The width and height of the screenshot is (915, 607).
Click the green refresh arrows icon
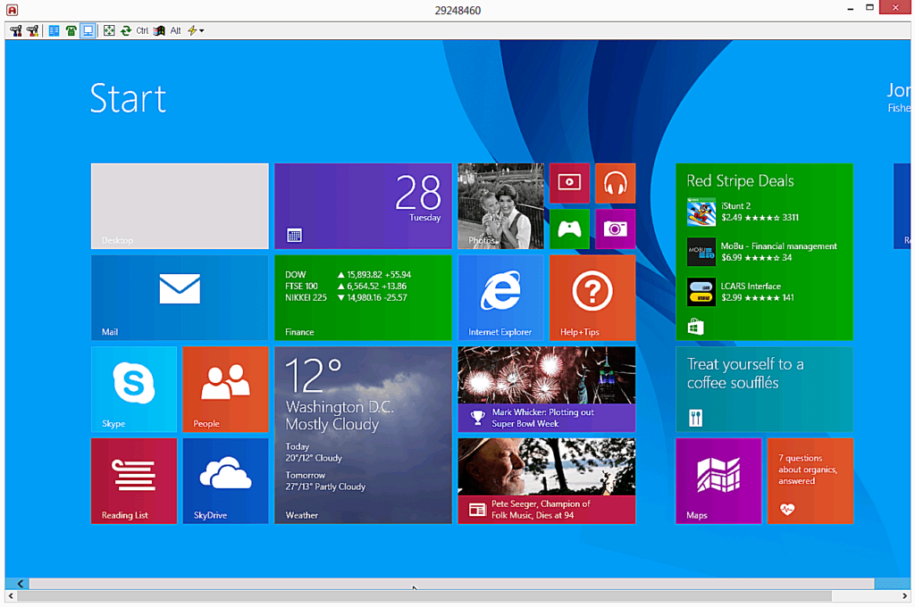pyautogui.click(x=126, y=30)
